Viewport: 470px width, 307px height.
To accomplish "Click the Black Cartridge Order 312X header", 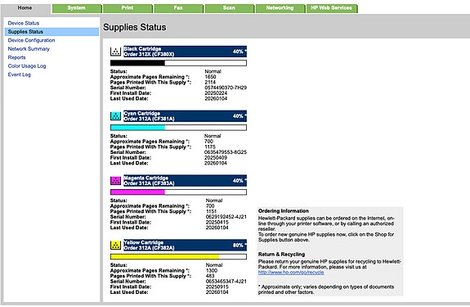I will [x=185, y=52].
